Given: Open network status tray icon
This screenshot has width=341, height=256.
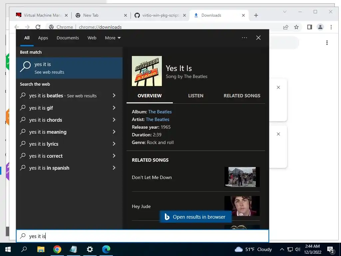Looking at the screenshot, I should point(290,249).
